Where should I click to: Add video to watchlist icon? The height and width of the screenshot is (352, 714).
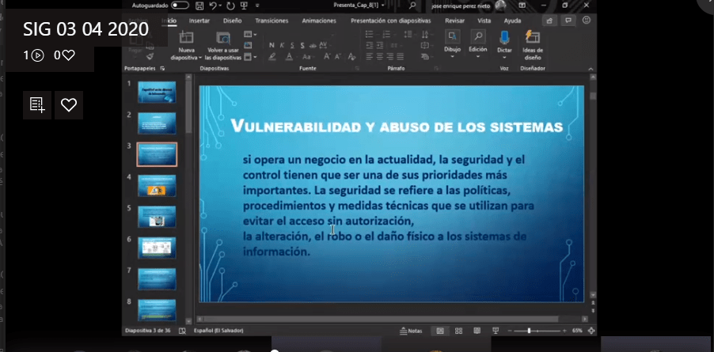pos(36,104)
